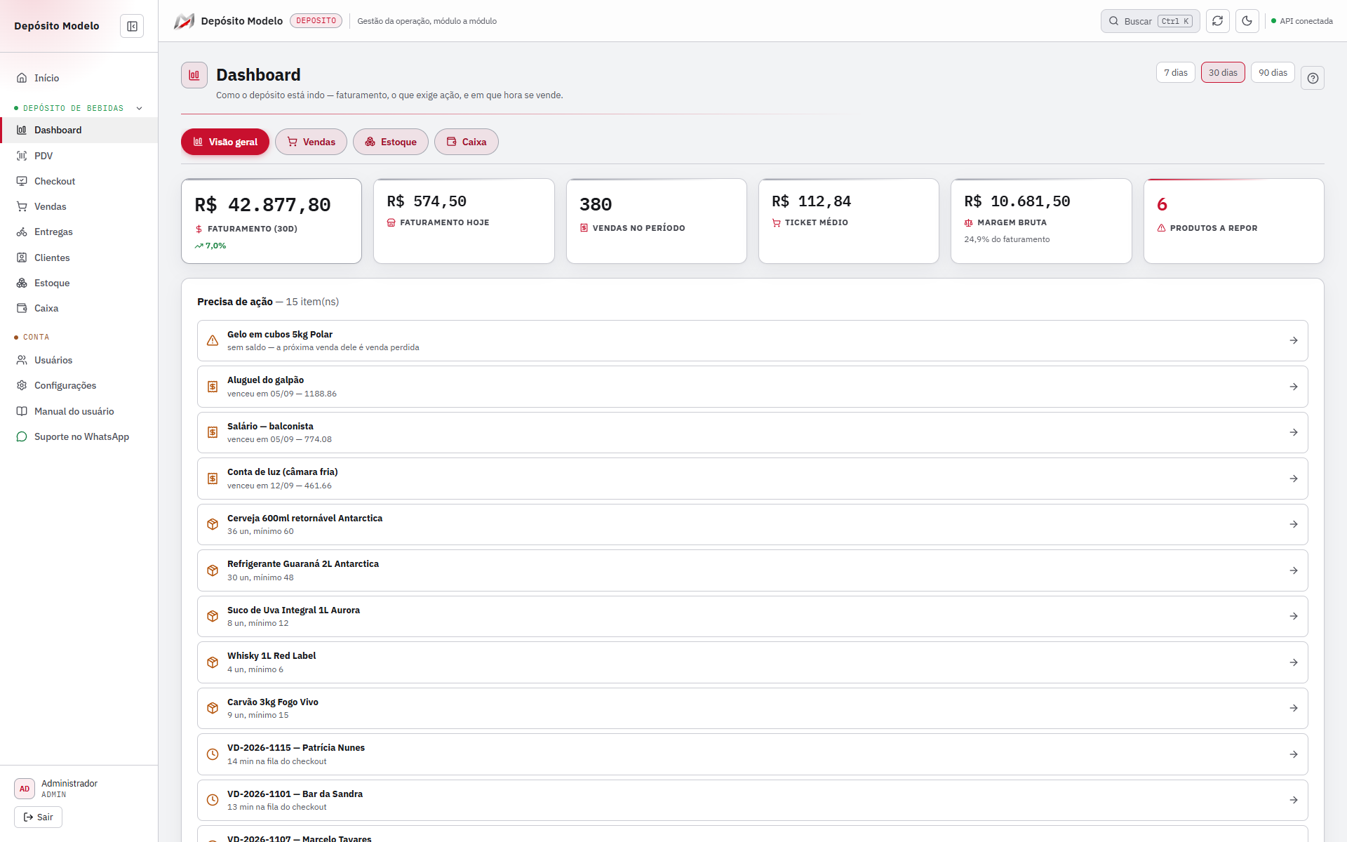This screenshot has width=1347, height=842.
Task: Click bill icon on Aluguel do galpão row
Action: (213, 387)
